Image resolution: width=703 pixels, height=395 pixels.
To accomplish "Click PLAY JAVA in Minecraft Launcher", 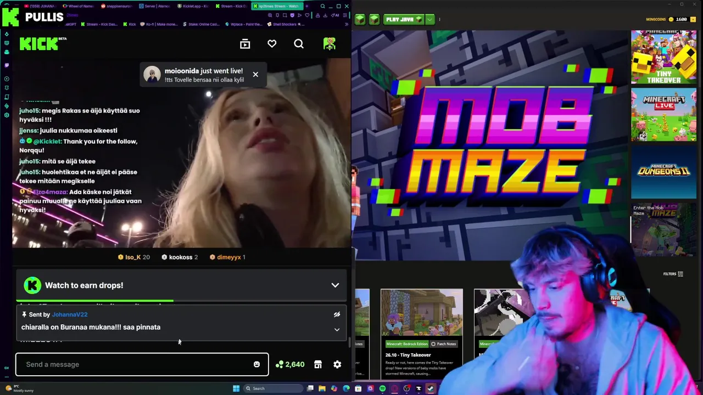I will (x=404, y=19).
